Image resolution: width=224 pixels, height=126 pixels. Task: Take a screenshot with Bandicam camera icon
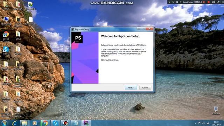click(x=213, y=2)
